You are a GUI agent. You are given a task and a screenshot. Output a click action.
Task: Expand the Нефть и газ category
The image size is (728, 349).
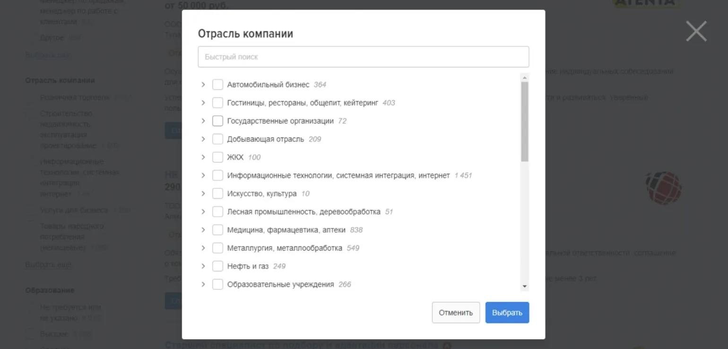point(203,266)
